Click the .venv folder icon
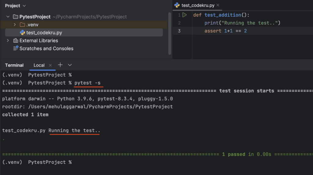313x175 pixels. (22, 25)
